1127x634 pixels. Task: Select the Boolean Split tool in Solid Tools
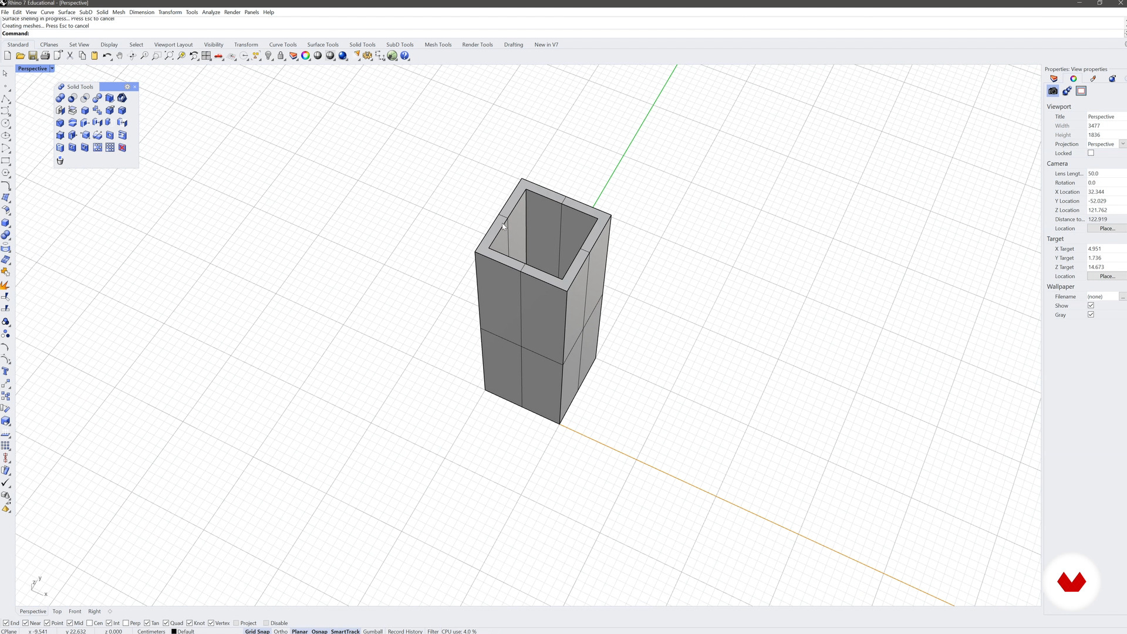pyautogui.click(x=97, y=98)
